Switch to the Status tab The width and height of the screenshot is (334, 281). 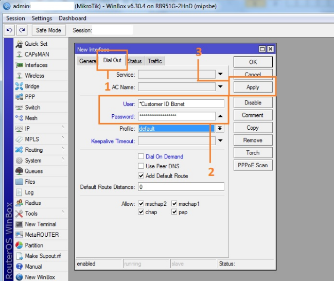(135, 61)
